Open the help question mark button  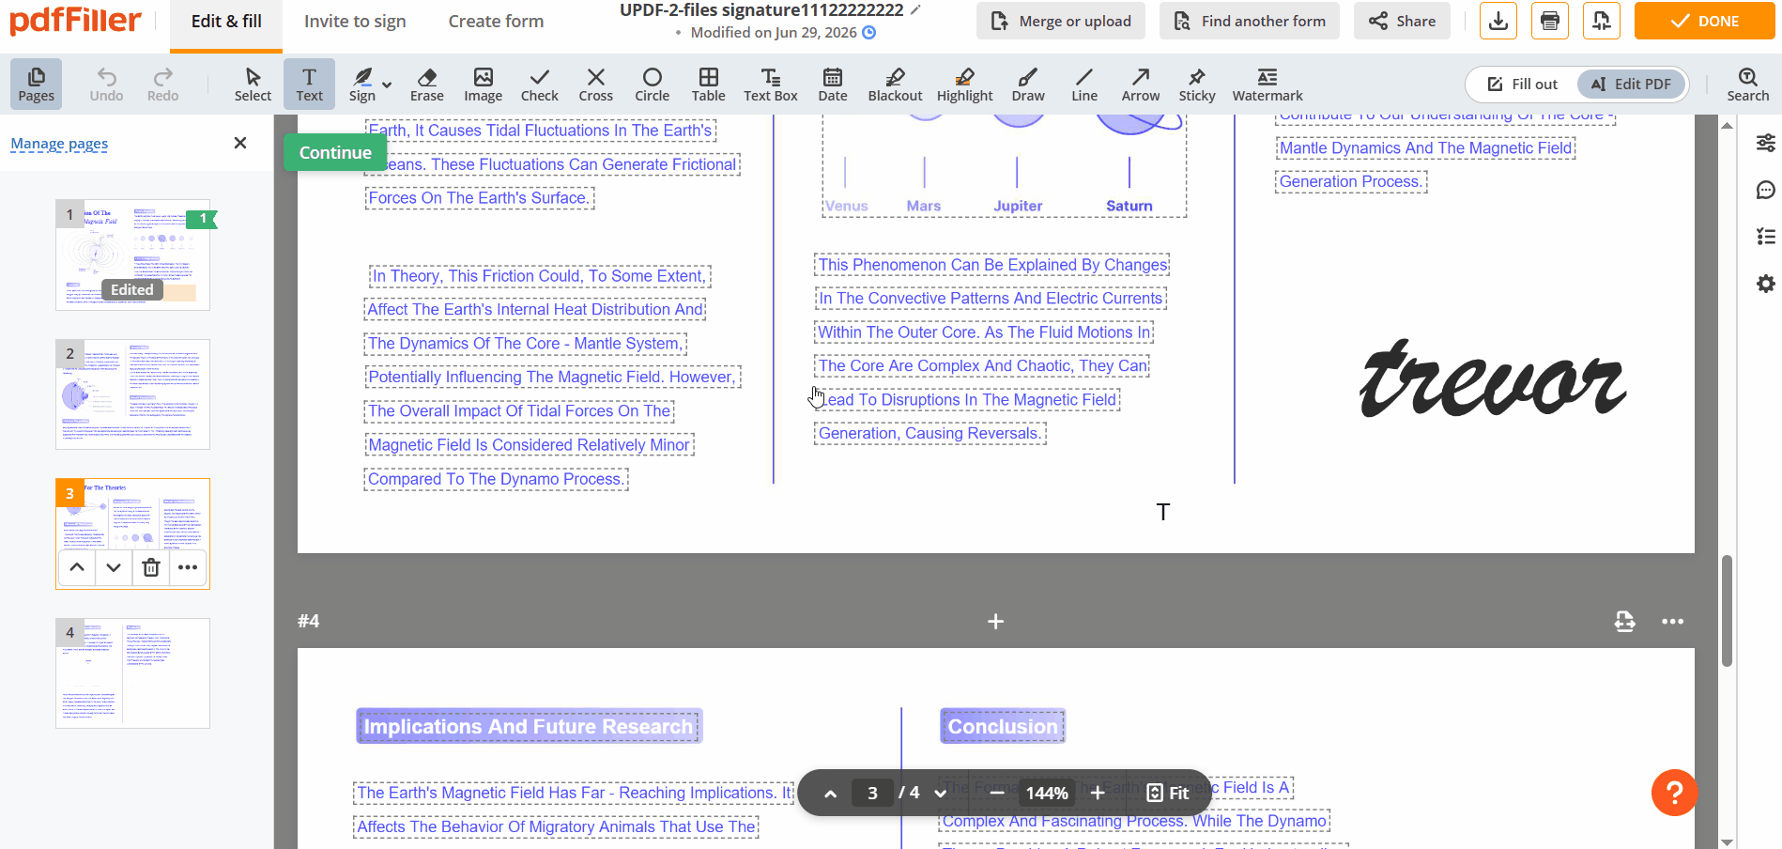(1674, 793)
